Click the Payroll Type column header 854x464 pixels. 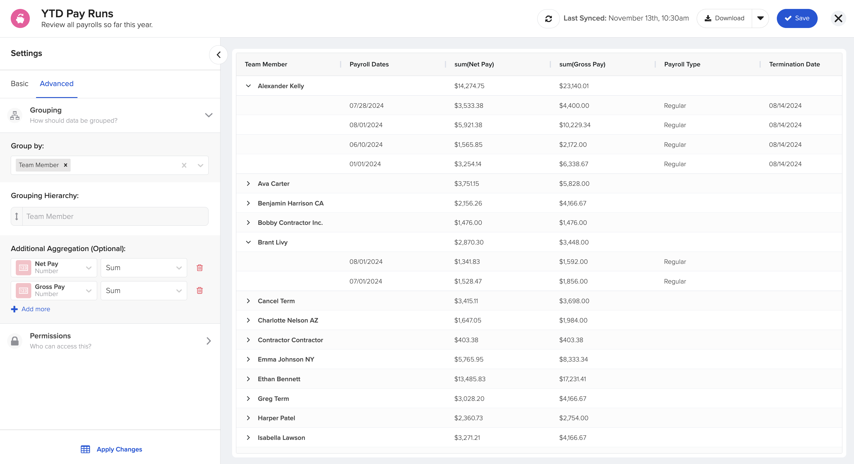tap(682, 64)
